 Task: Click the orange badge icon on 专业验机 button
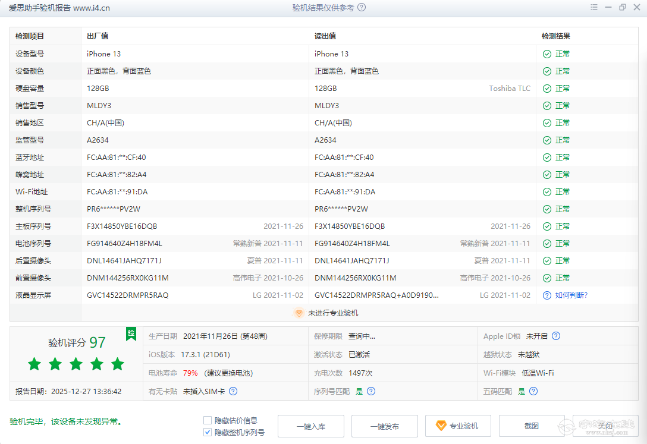point(441,426)
